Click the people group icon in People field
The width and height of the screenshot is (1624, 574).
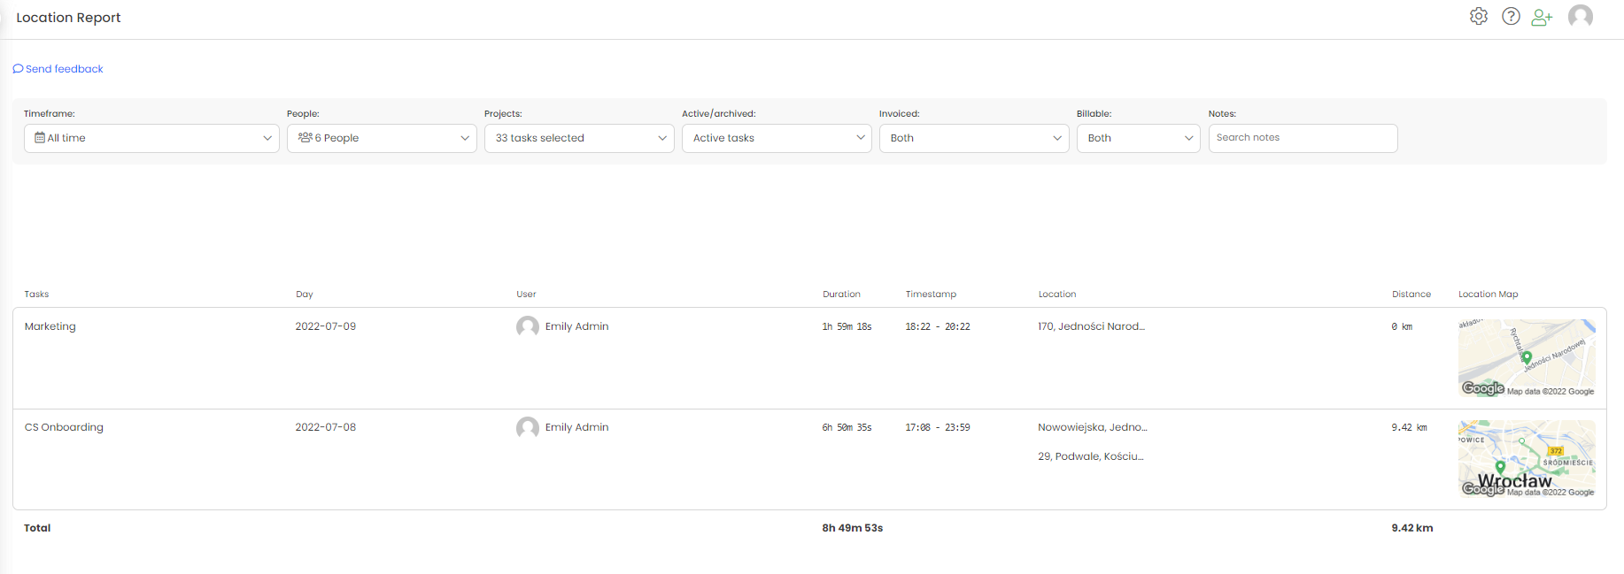click(305, 137)
